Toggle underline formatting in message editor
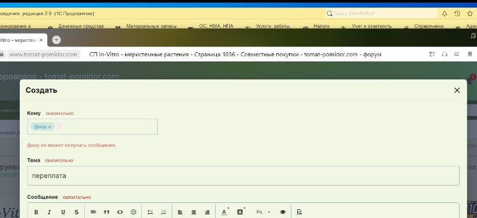Image resolution: width=477 pixels, height=218 pixels. [x=63, y=212]
